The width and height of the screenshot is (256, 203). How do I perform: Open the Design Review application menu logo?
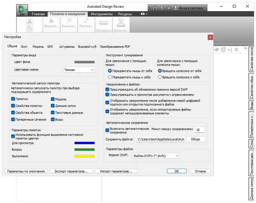[22, 10]
